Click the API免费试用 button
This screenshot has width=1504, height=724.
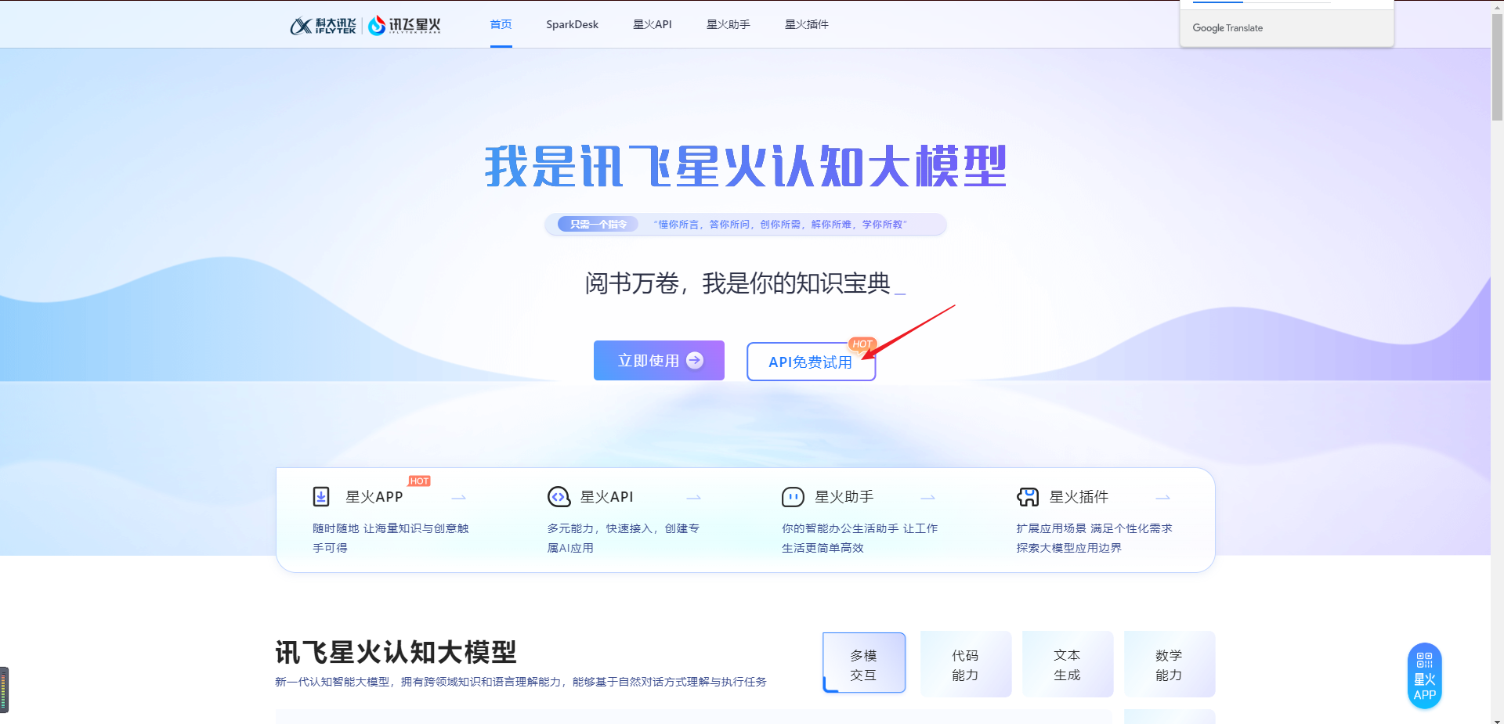(811, 362)
